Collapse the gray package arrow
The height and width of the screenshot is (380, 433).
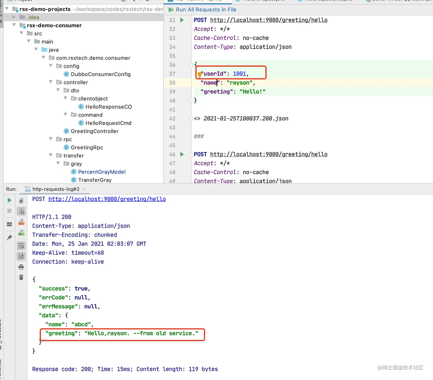pos(58,163)
